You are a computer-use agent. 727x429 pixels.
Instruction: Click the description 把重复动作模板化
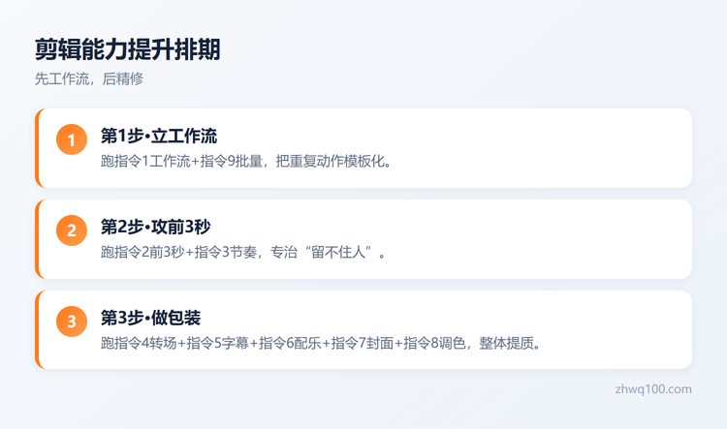click(x=331, y=161)
